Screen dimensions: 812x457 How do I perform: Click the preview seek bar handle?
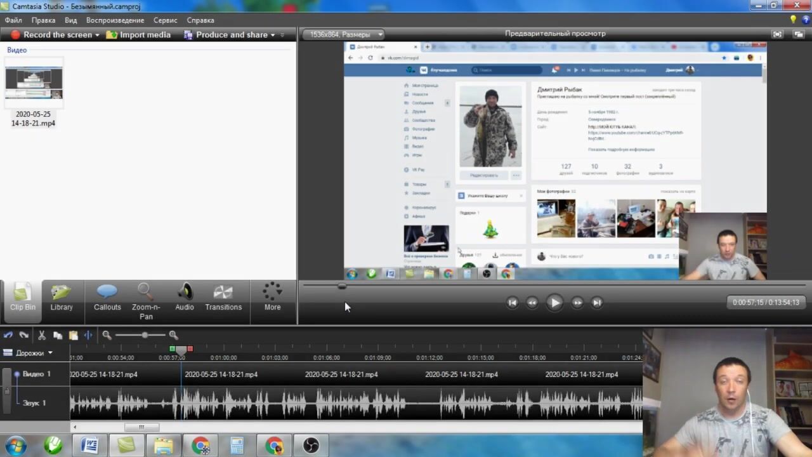[x=342, y=286]
